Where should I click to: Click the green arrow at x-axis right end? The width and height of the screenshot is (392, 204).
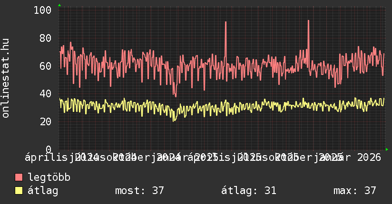click(387, 149)
